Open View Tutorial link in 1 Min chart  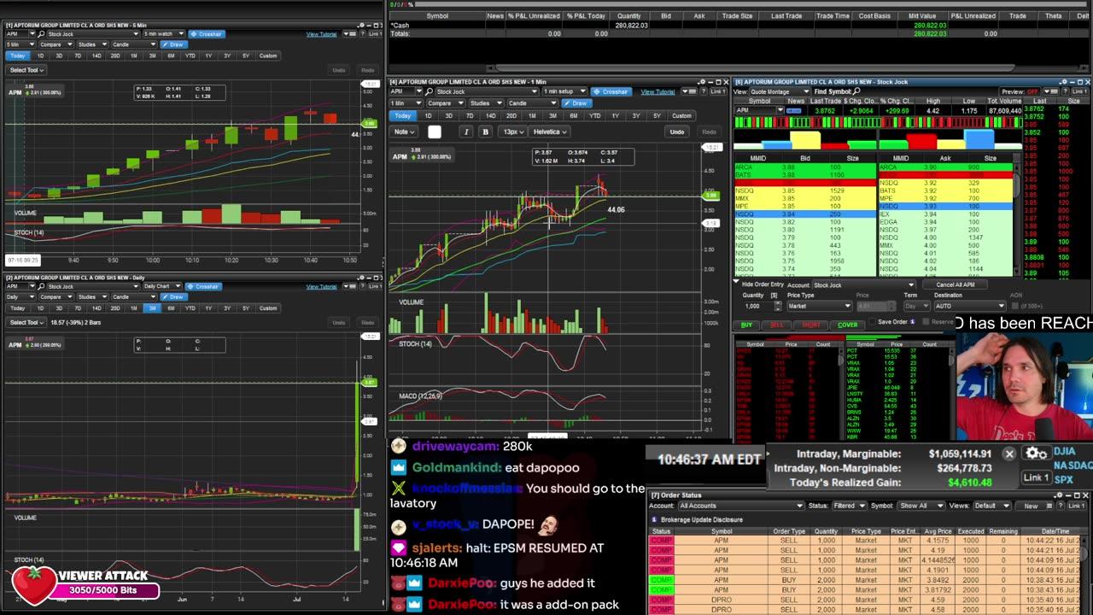[658, 91]
